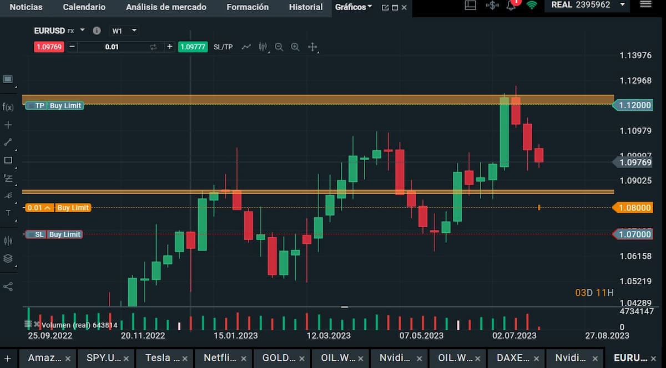The width and height of the screenshot is (666, 368).
Task: Click the red sell price 1.09769 button
Action: point(49,47)
